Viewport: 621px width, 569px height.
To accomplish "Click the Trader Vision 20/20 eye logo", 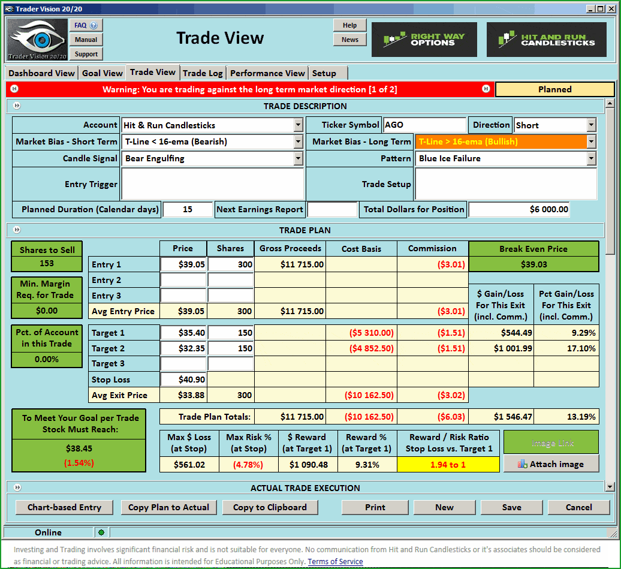I will tap(38, 40).
